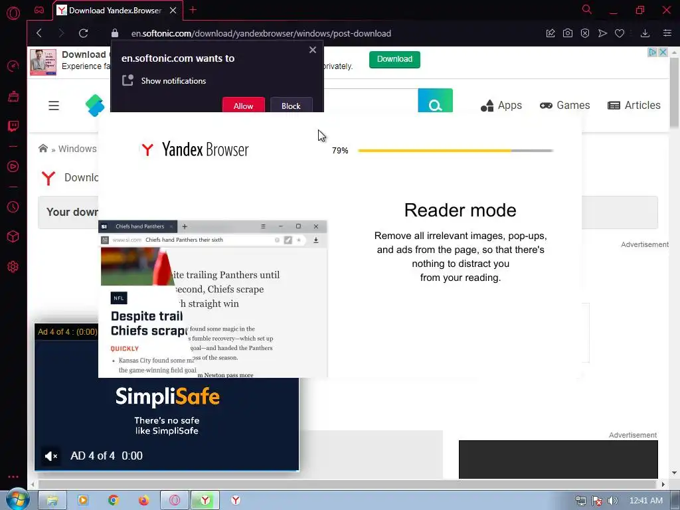The width and height of the screenshot is (680, 510).
Task: Click the Yandex Browser installer logo
Action: 195,149
